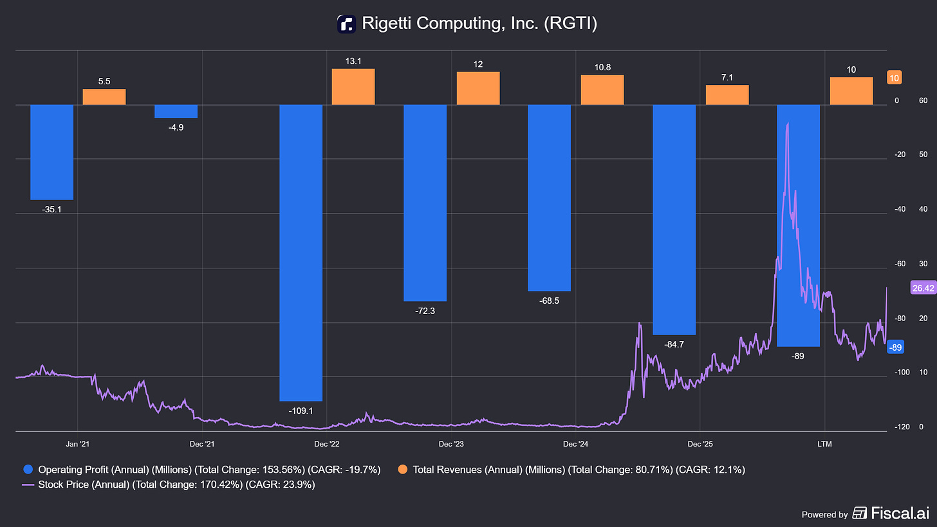This screenshot has height=527, width=937.
Task: Click the blue Operating Profit legend dot
Action: point(27,470)
